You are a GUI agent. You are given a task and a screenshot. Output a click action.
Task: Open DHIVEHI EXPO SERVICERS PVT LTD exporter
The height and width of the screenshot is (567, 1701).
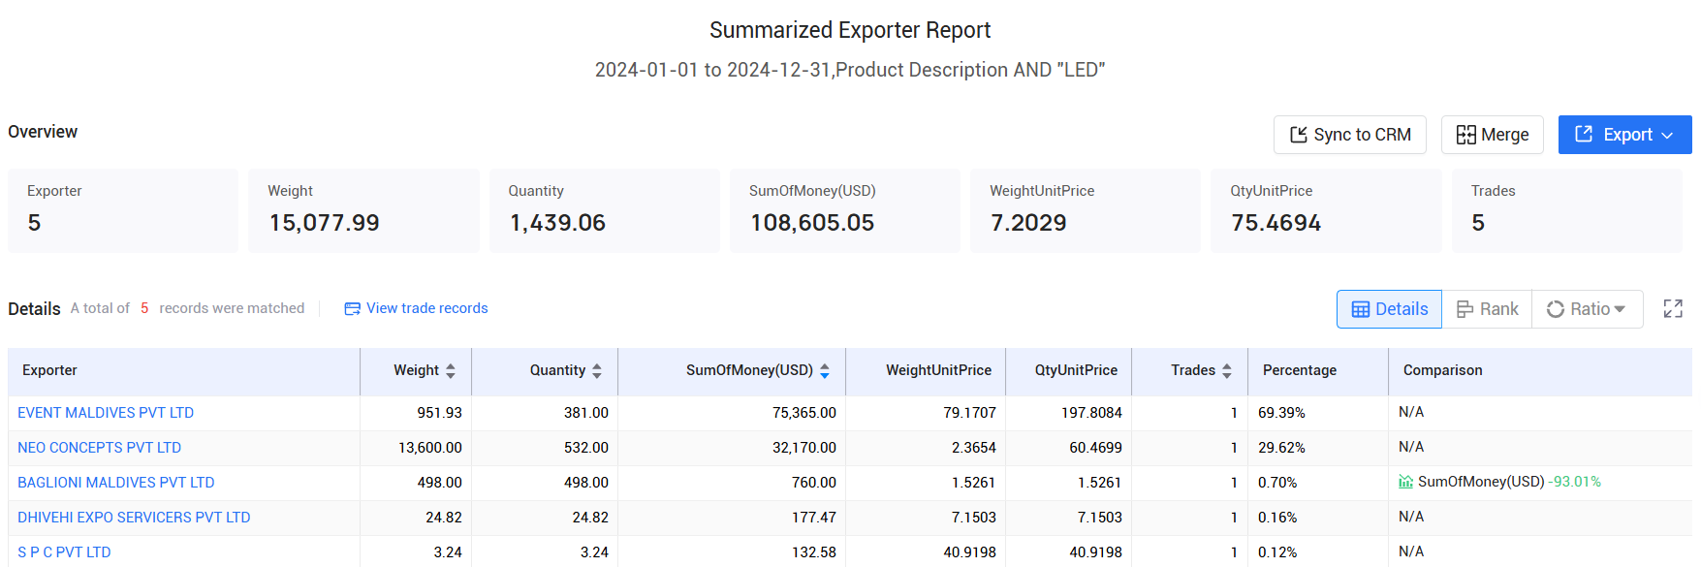click(134, 518)
